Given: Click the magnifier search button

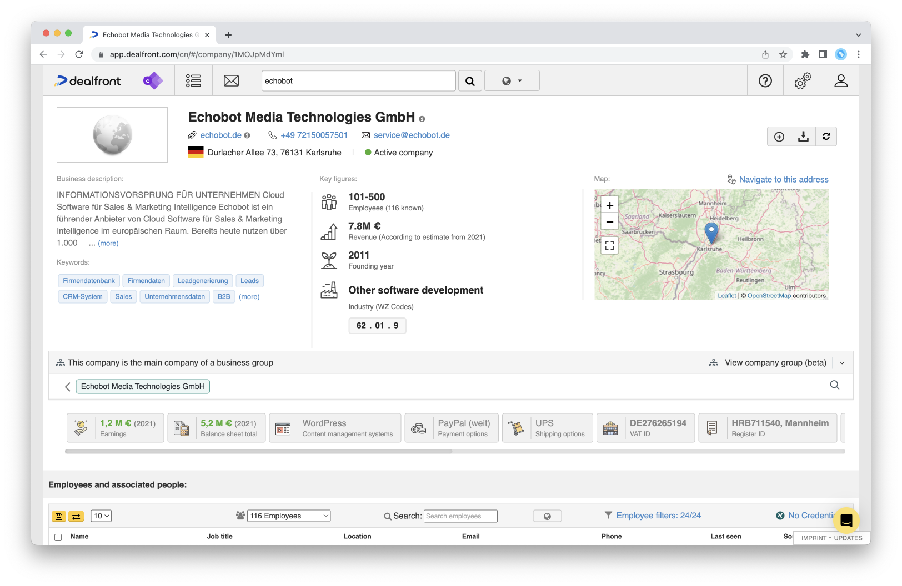Looking at the screenshot, I should [x=470, y=81].
